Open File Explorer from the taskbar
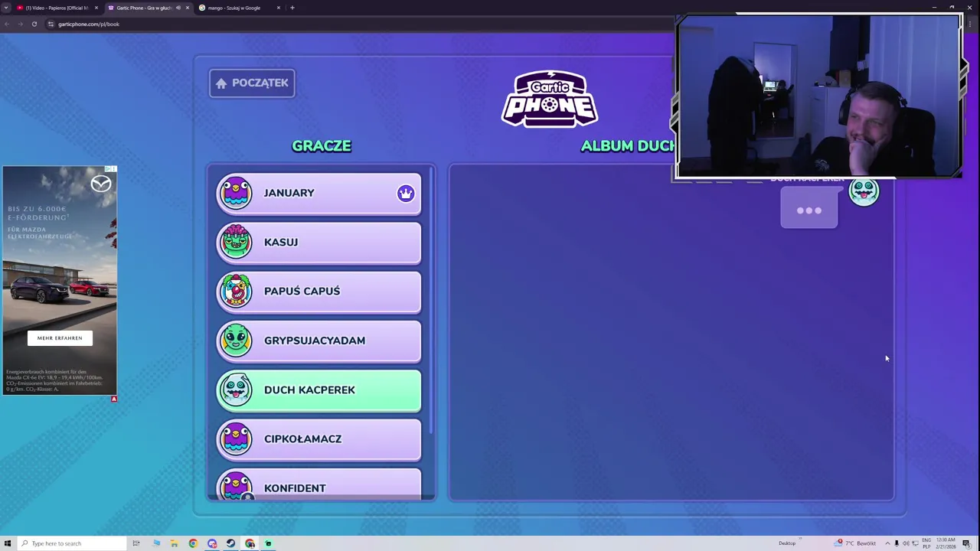Viewport: 980px width, 551px height. [175, 543]
